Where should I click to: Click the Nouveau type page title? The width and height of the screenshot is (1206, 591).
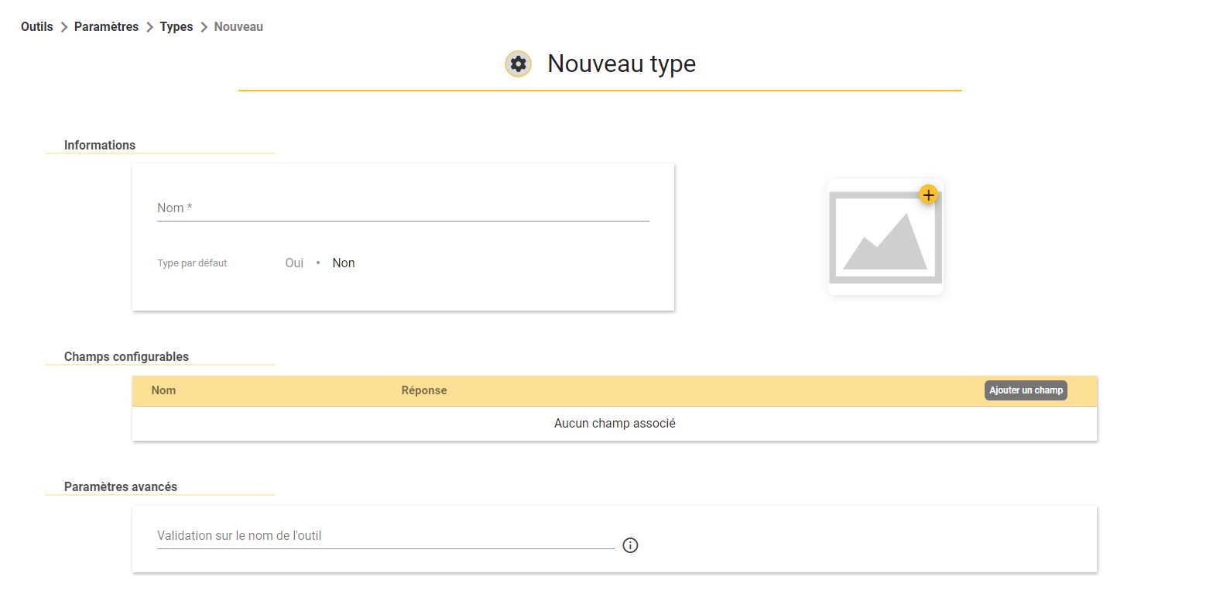point(622,64)
